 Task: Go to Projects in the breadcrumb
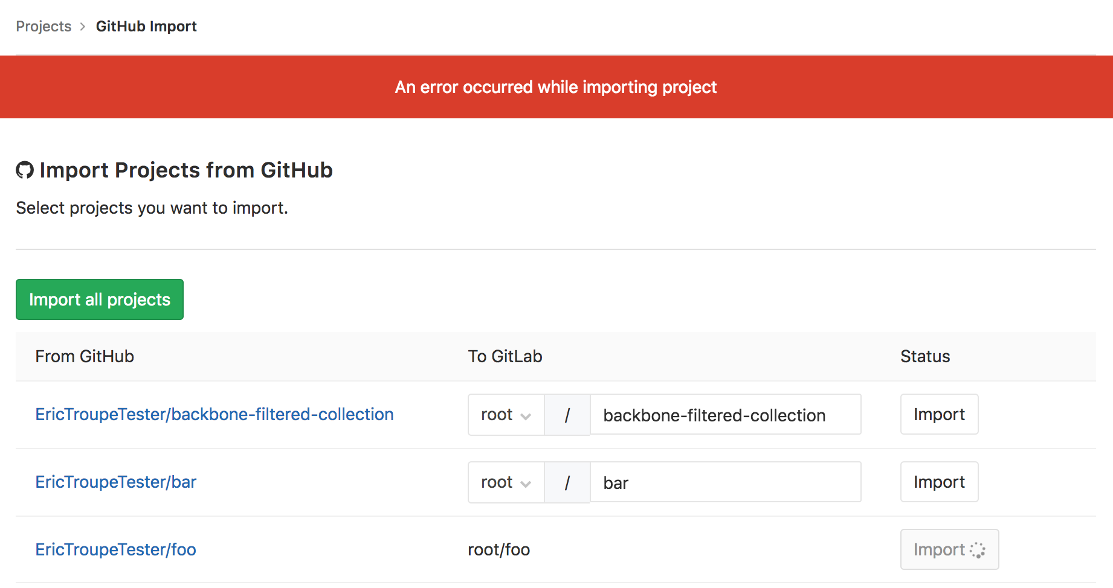(44, 27)
